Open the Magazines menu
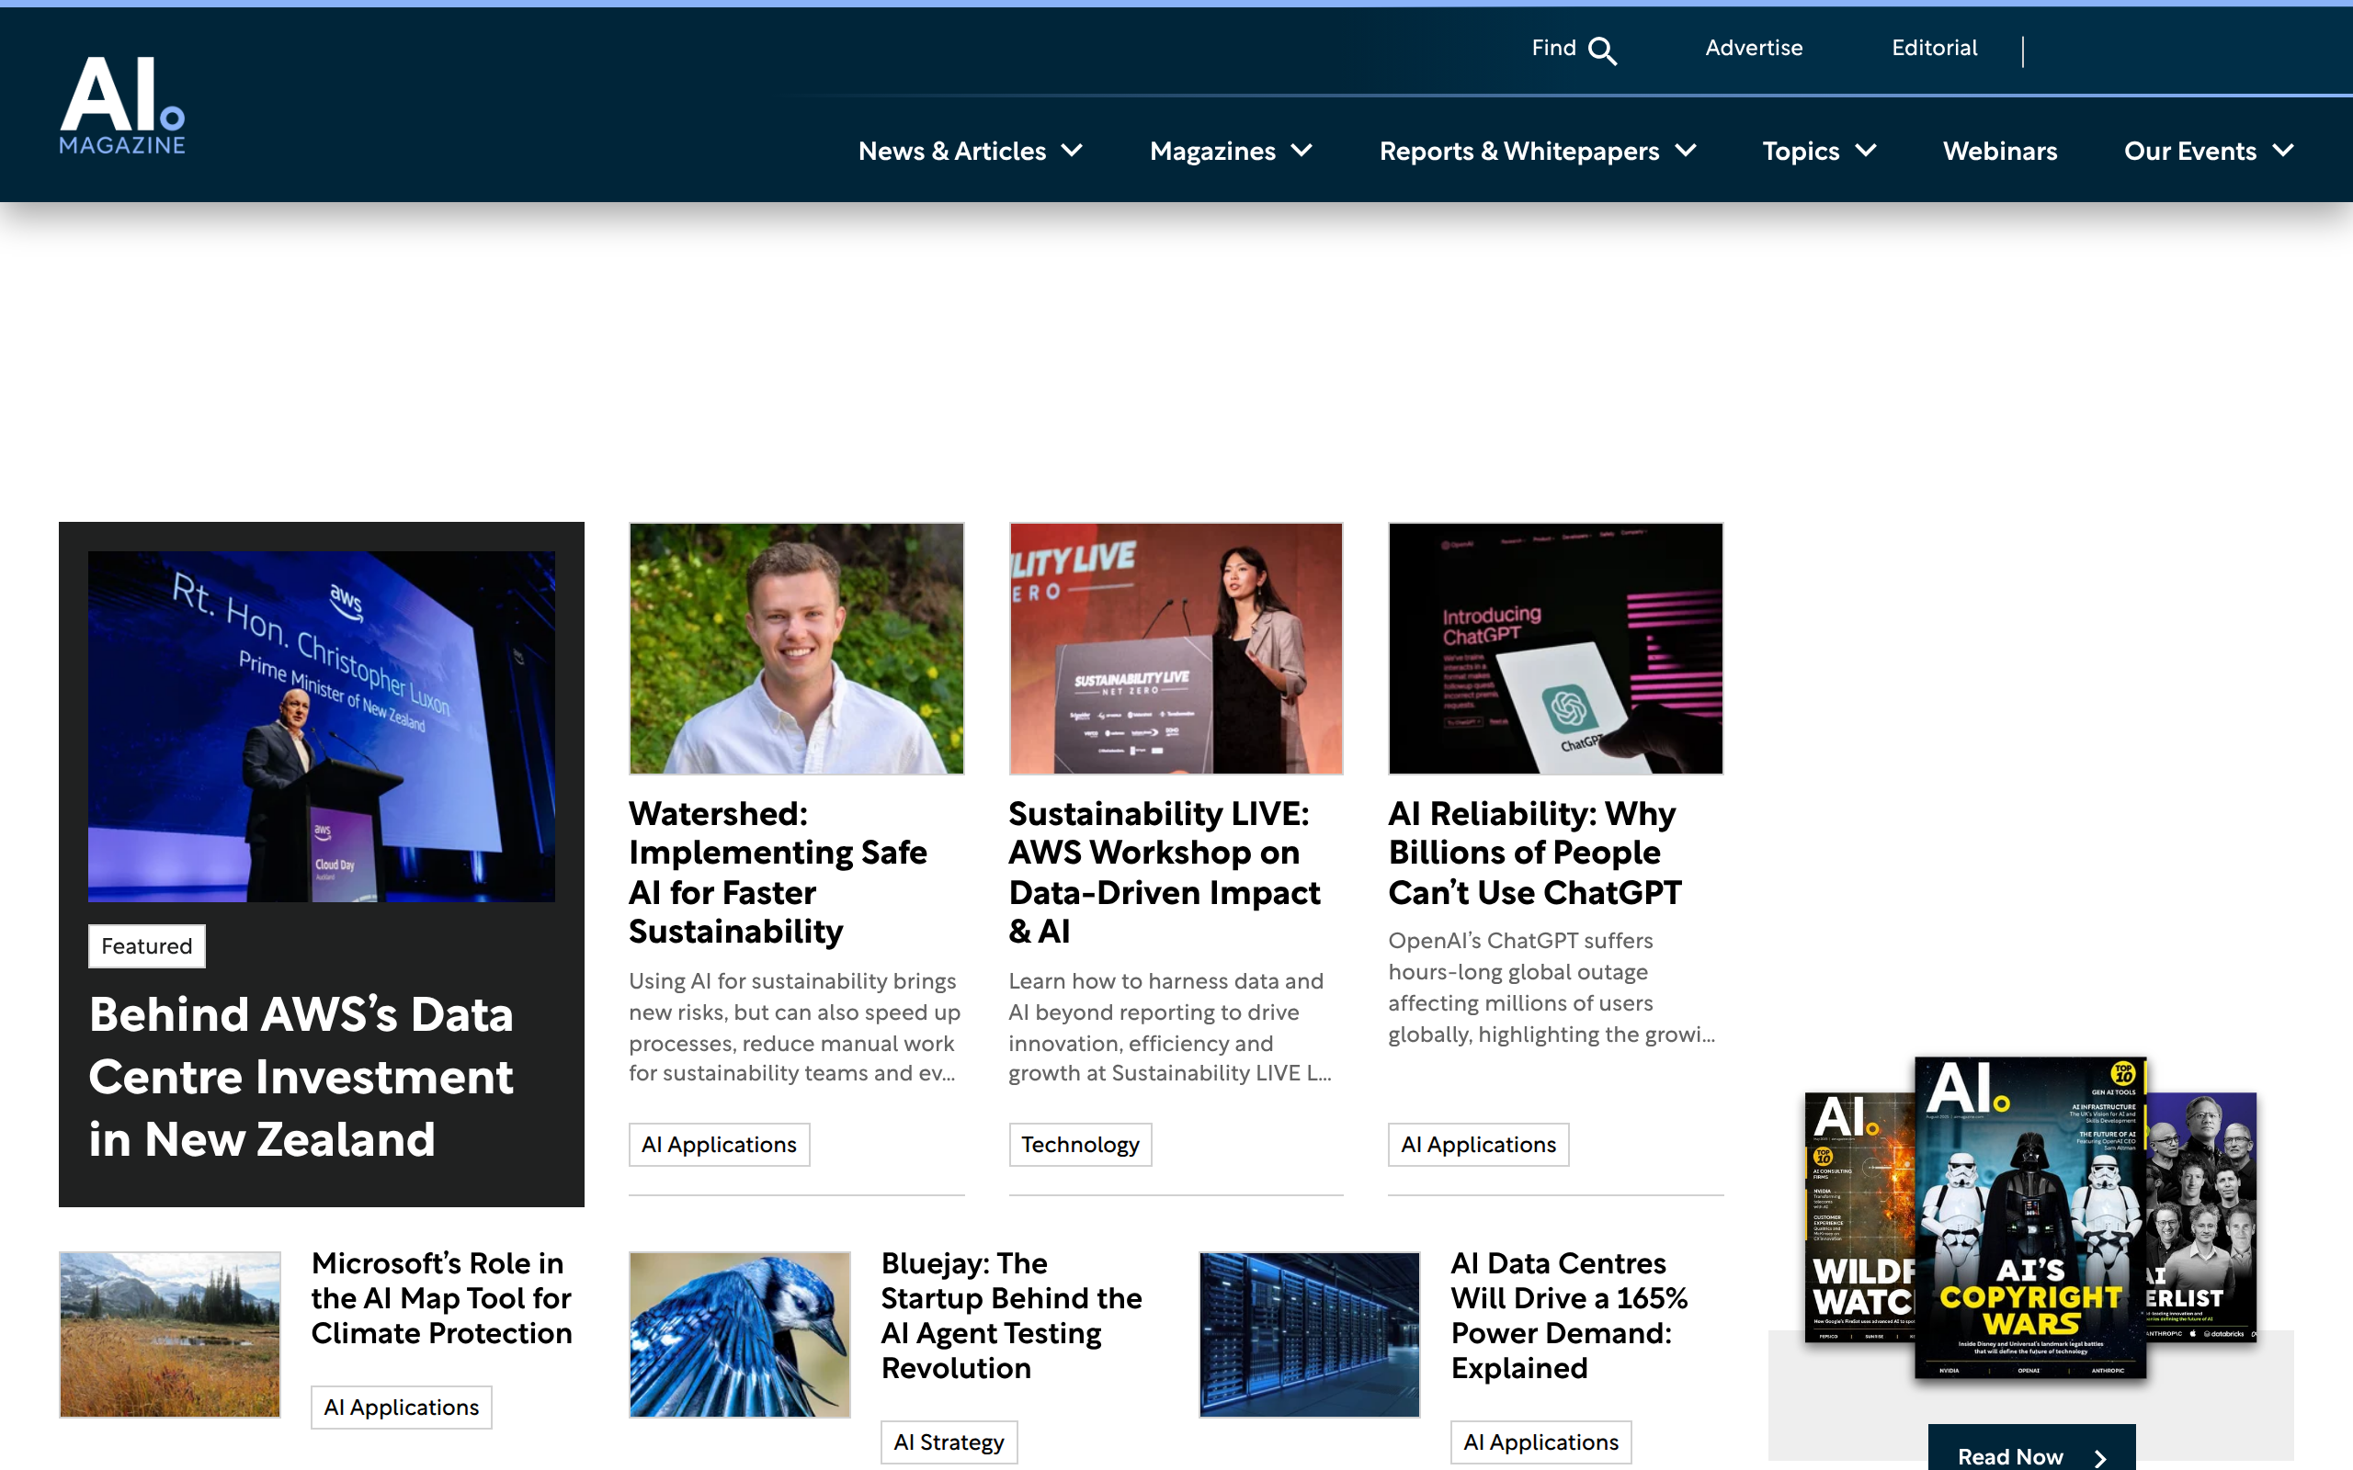This screenshot has width=2353, height=1470. pos(1212,151)
